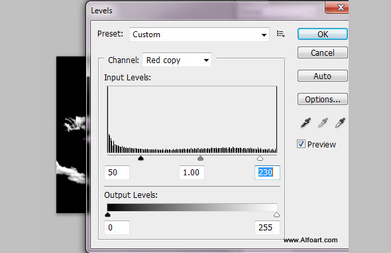Click the input midtone gray slider triangle
This screenshot has height=253, width=391.
[201, 158]
